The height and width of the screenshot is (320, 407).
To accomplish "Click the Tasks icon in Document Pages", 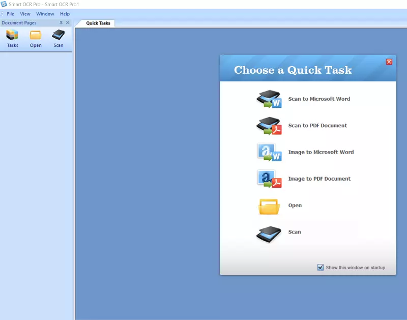I will (x=12, y=36).
